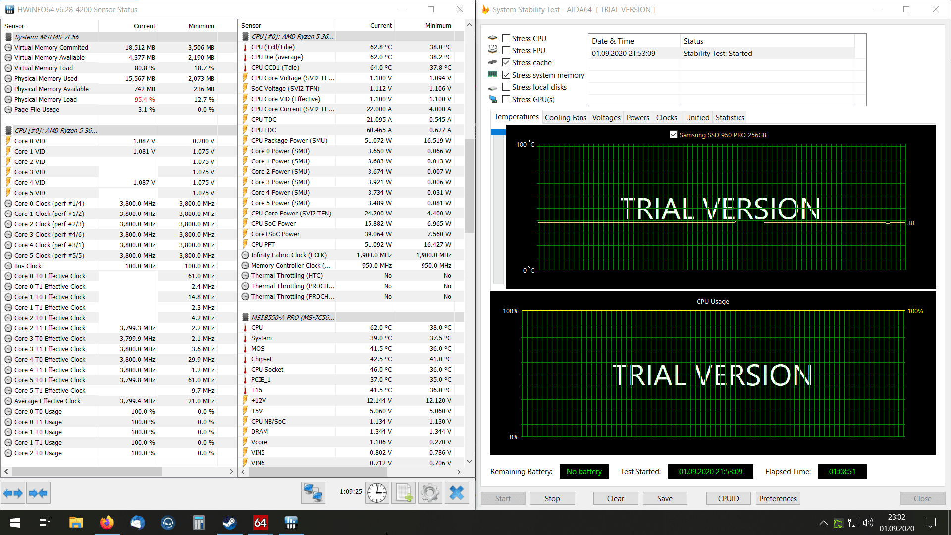
Task: Switch to Powers tab
Action: (x=638, y=117)
